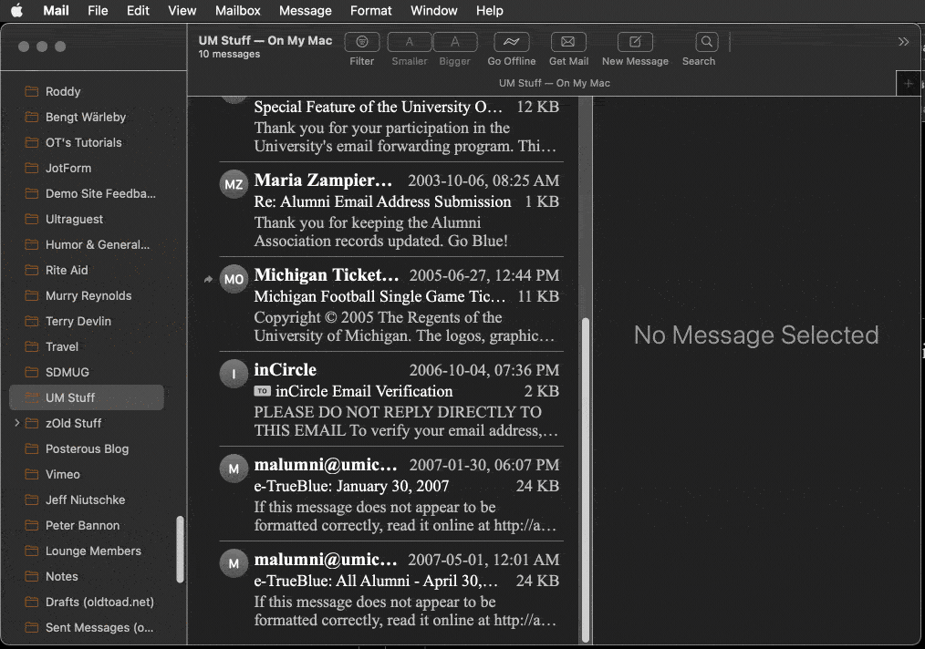Open inCircle Email Verification message

coord(391,399)
